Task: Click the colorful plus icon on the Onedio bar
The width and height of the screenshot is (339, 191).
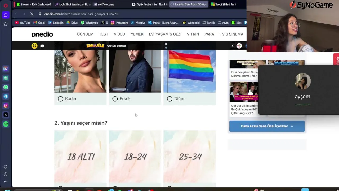Action: pyautogui.click(x=239, y=46)
